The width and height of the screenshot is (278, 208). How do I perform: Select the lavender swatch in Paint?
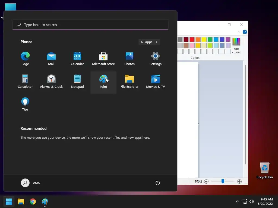point(228,45)
